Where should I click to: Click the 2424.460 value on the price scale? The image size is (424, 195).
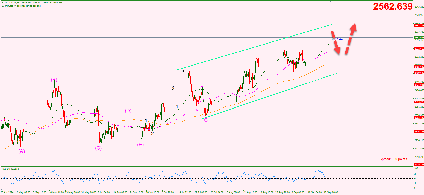[x=419, y=90]
